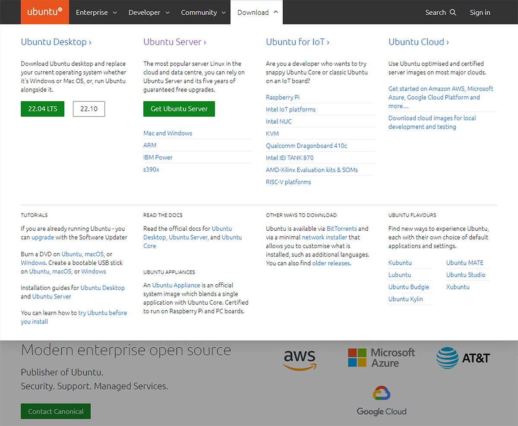The width and height of the screenshot is (518, 426).
Task: Open the Ubuntu Cloud heading link
Action: coord(419,42)
